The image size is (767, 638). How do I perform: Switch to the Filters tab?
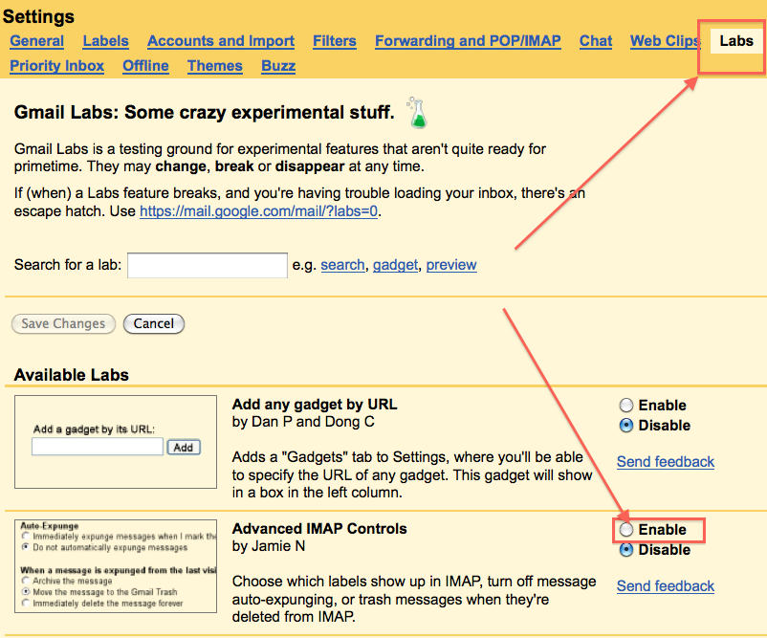[335, 41]
